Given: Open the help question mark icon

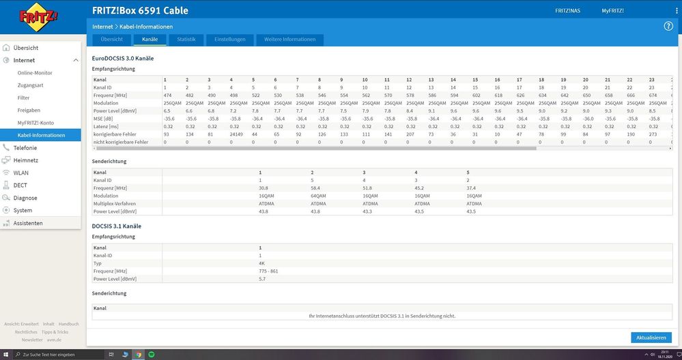Looking at the screenshot, I should [x=668, y=27].
